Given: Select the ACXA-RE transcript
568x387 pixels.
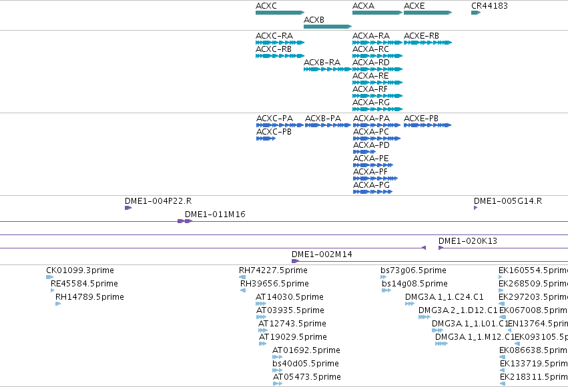Looking at the screenshot, I should point(378,83).
